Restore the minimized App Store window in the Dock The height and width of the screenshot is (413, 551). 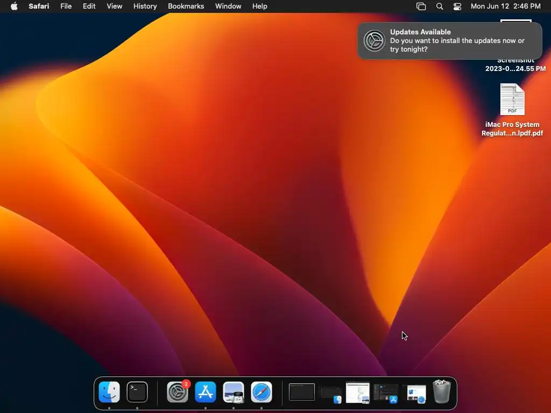[x=386, y=393]
